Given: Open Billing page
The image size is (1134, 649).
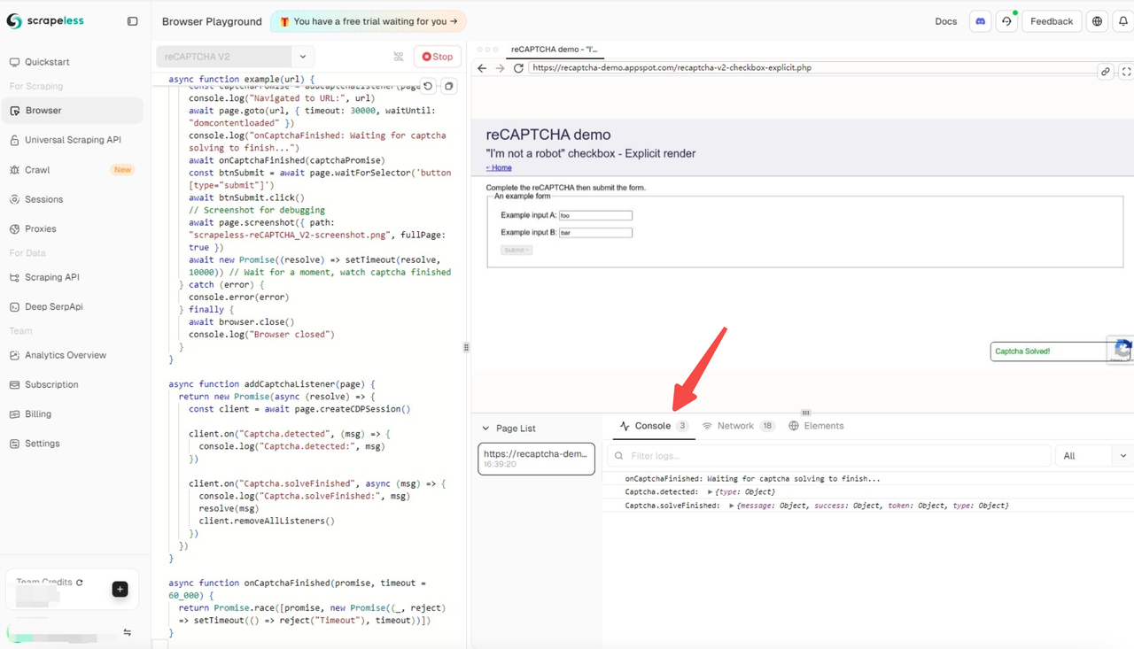Looking at the screenshot, I should click(38, 413).
